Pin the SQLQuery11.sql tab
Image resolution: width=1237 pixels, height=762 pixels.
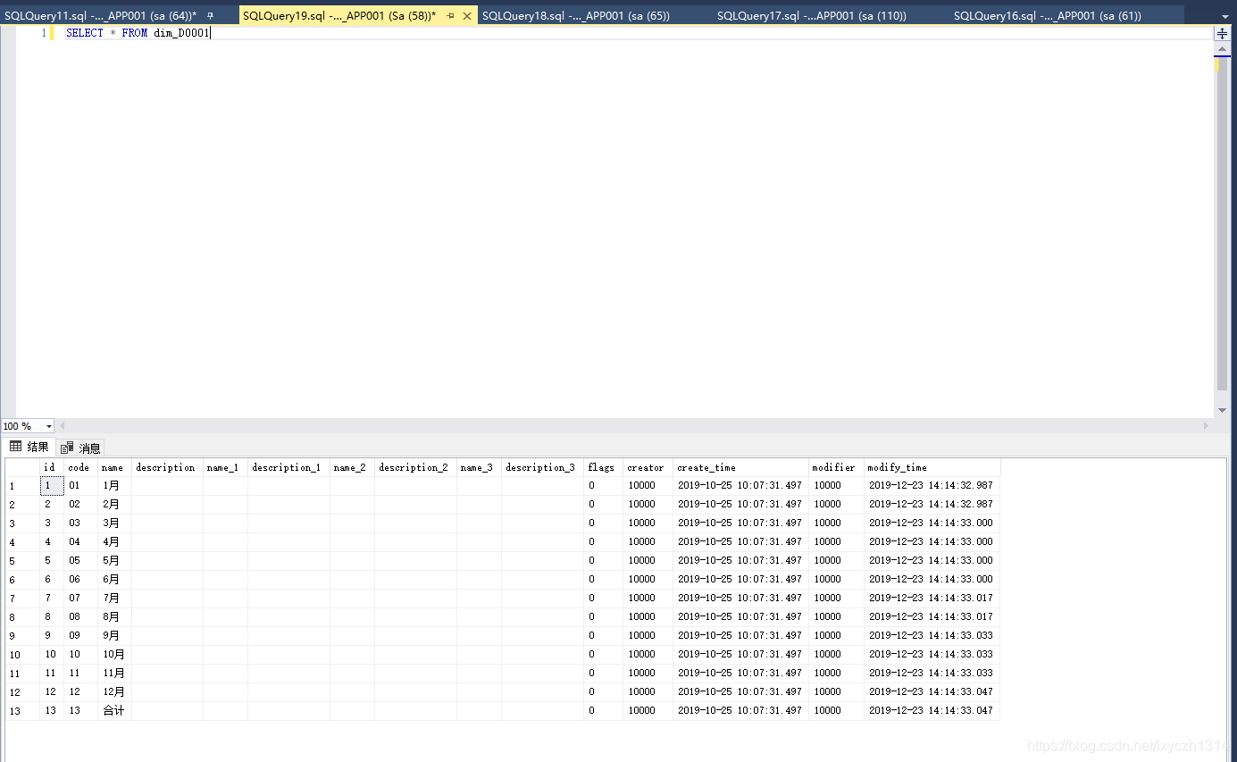coord(211,16)
